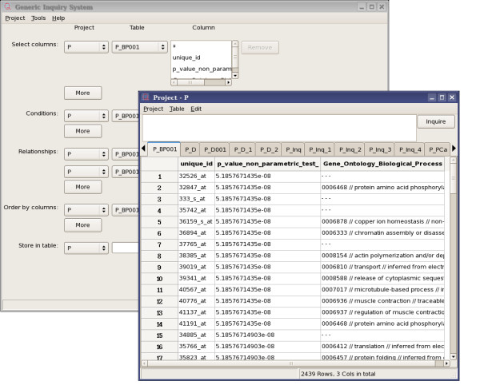The height and width of the screenshot is (385, 480).
Task: Click the Inquire button
Action: pos(436,121)
